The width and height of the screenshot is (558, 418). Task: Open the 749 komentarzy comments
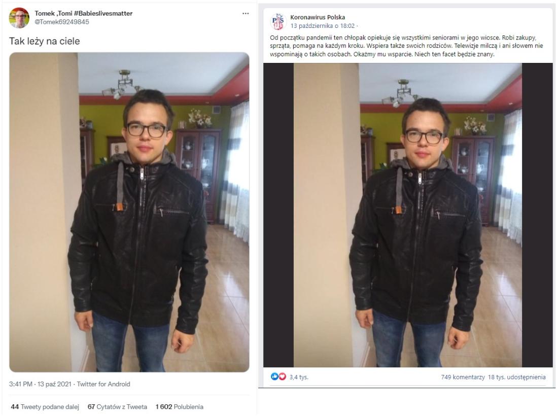[x=463, y=377]
